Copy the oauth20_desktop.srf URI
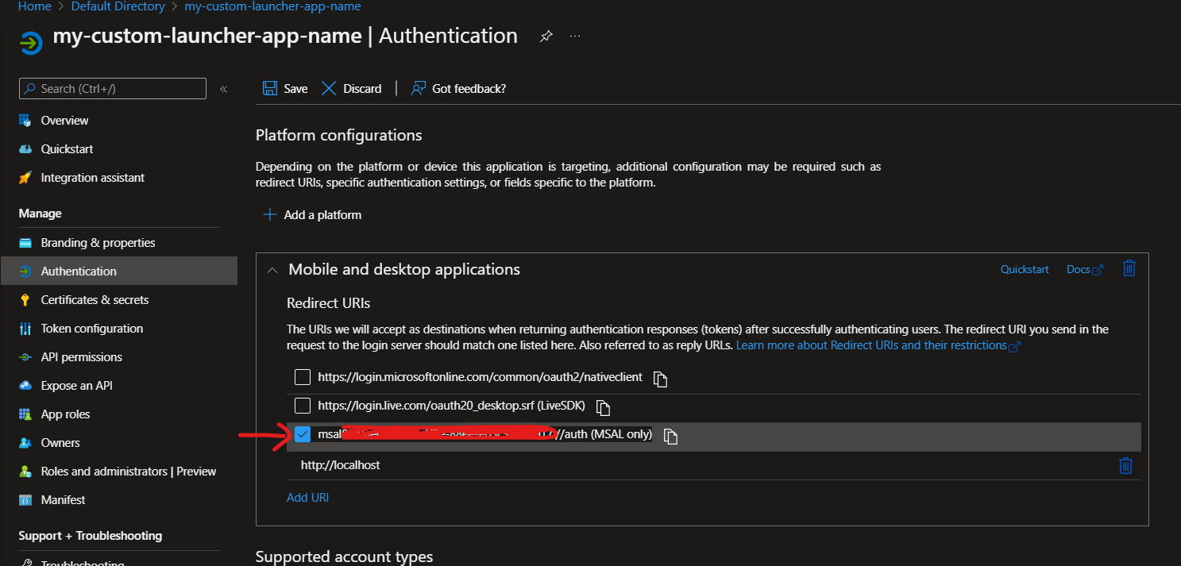The height and width of the screenshot is (566, 1181). (x=603, y=407)
